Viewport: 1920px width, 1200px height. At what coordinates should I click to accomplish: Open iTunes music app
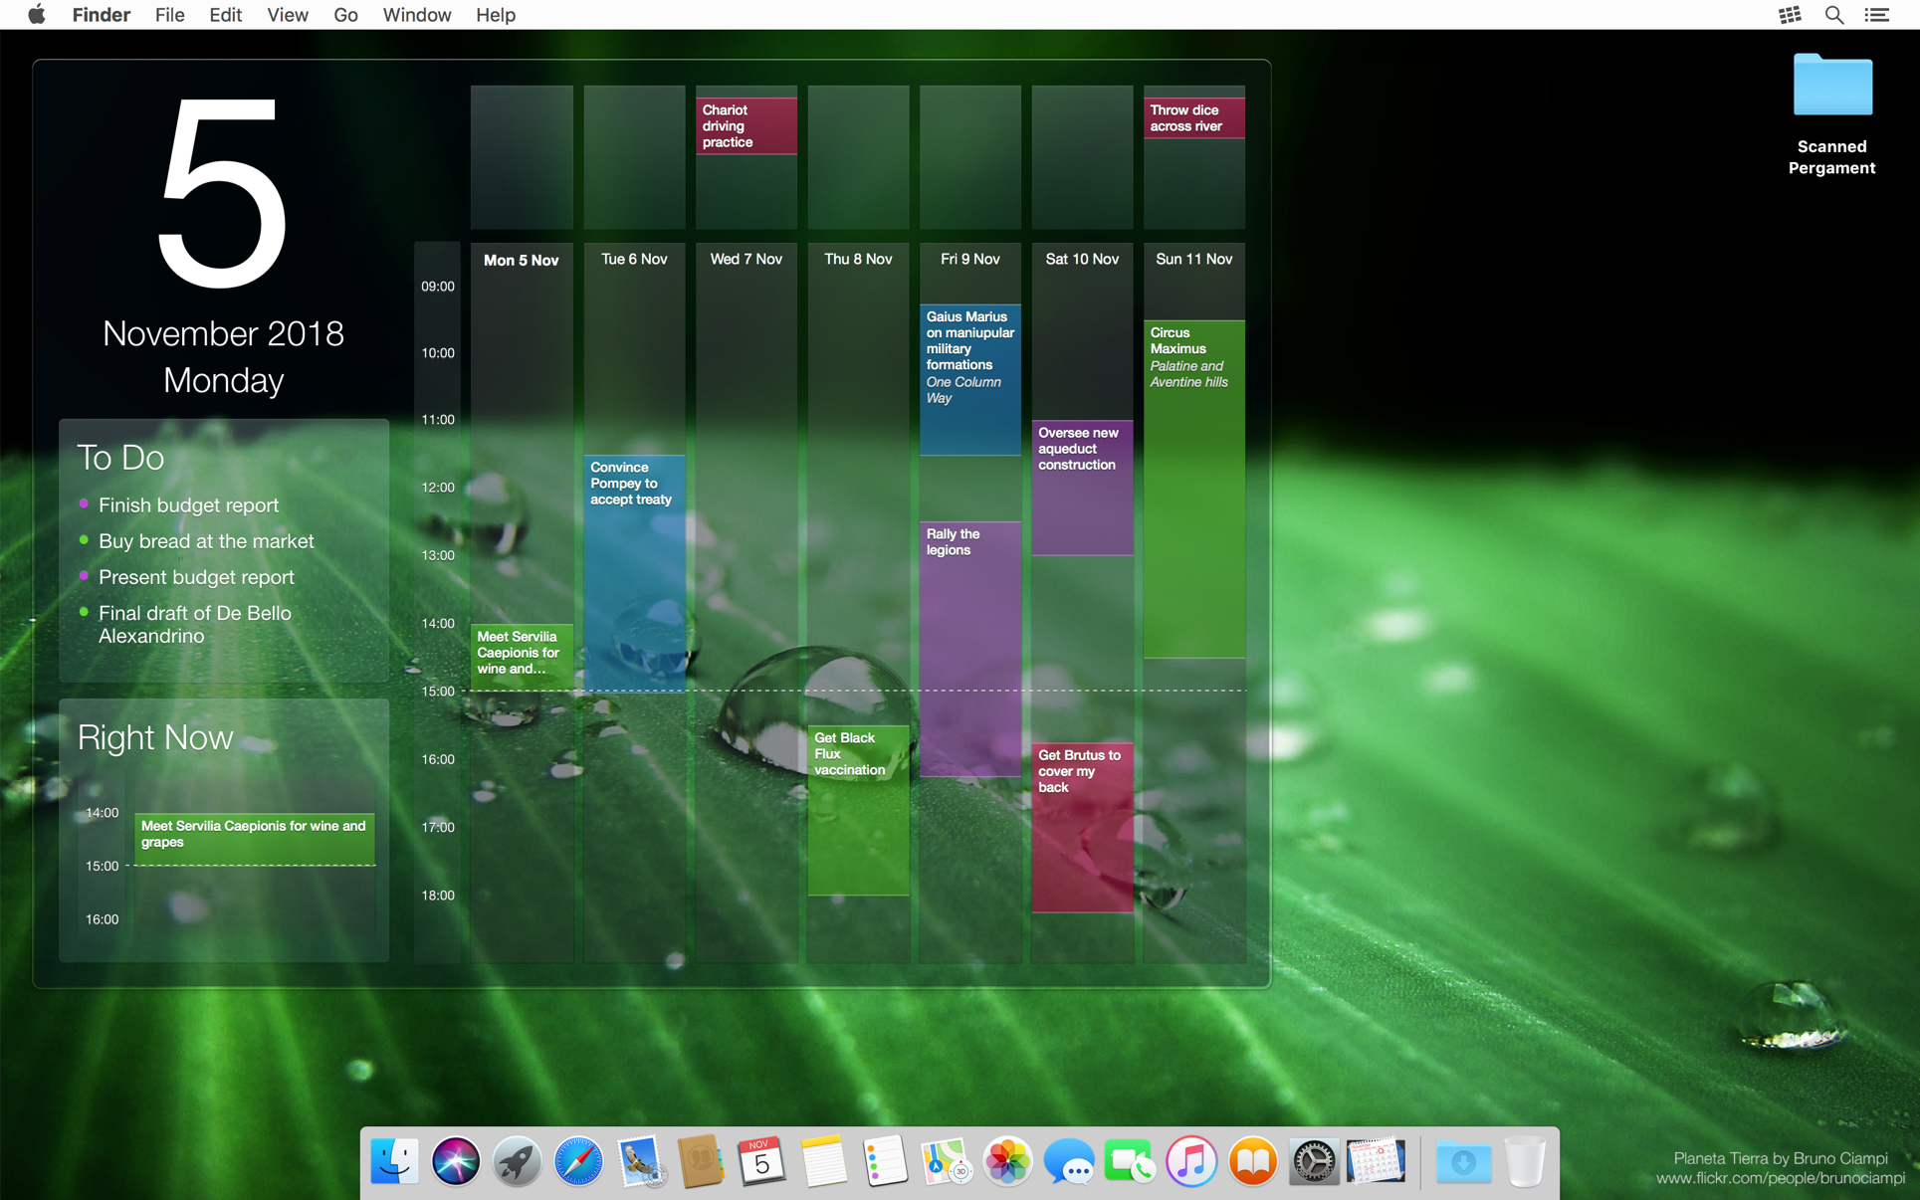[1191, 1161]
